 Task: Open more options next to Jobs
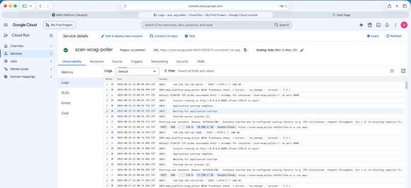tap(51, 61)
